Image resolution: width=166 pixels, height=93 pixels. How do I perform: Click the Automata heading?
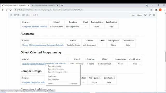click(27, 34)
